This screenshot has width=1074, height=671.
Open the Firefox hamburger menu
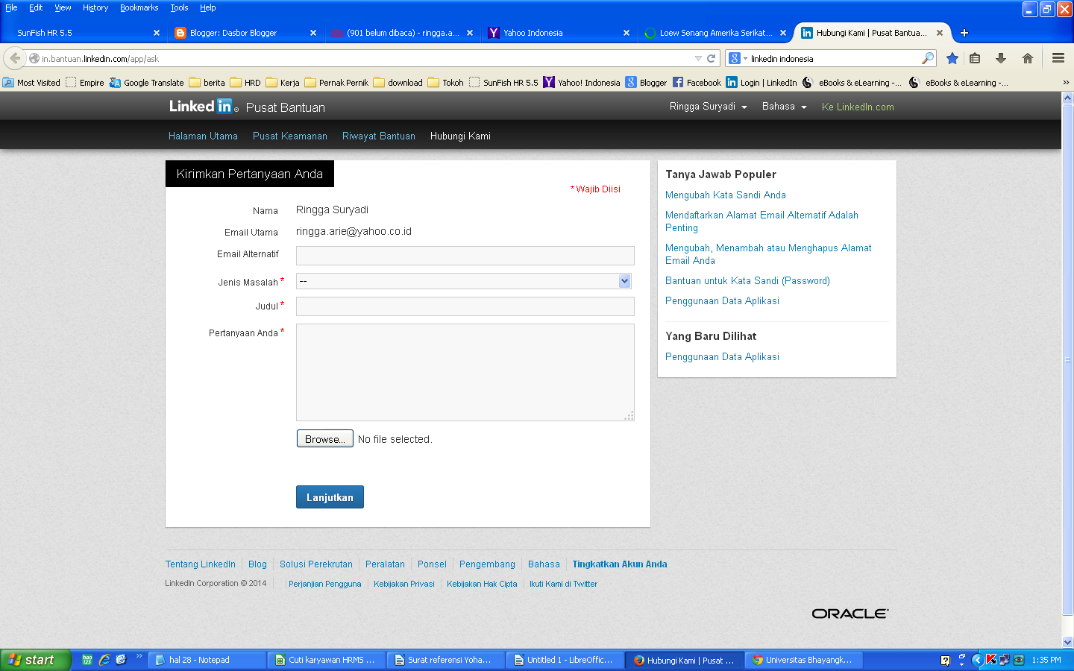click(x=1058, y=58)
